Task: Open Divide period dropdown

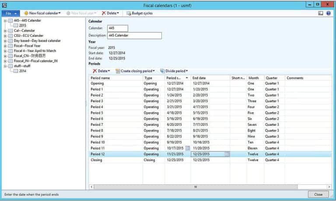Action: [174, 71]
